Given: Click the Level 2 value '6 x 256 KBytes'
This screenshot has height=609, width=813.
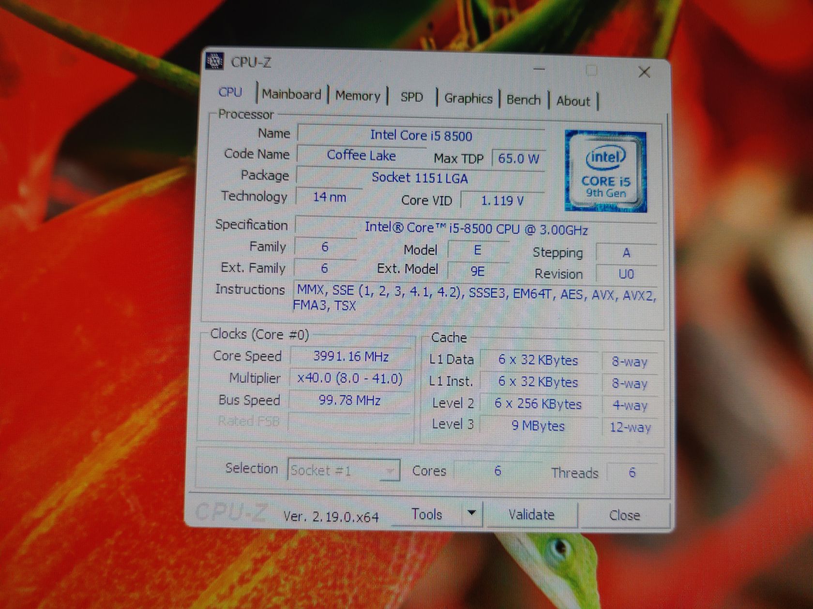Looking at the screenshot, I should click(x=538, y=404).
